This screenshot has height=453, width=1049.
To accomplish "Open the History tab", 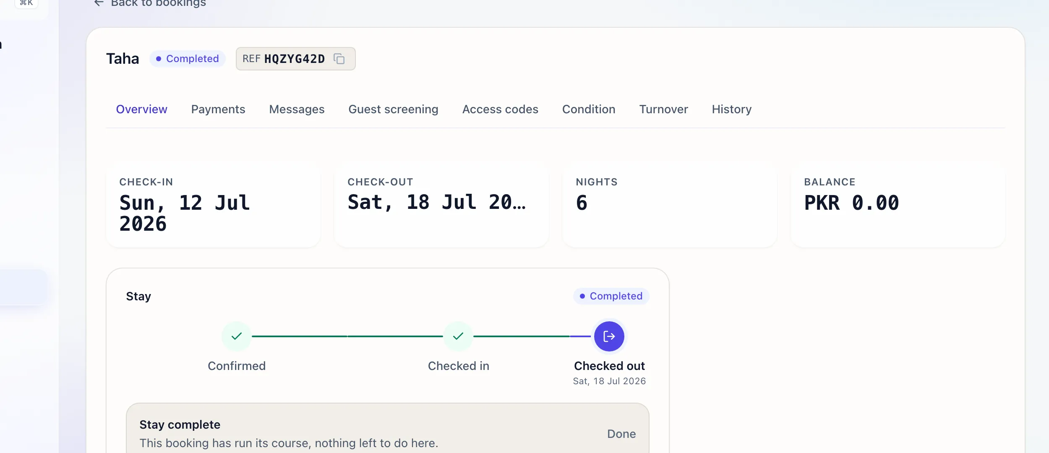I will 732,109.
